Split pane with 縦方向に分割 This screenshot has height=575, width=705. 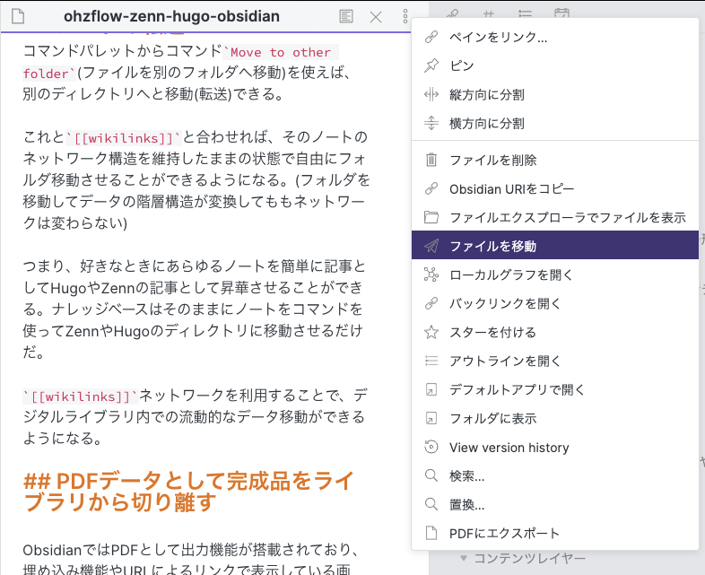pos(555,94)
